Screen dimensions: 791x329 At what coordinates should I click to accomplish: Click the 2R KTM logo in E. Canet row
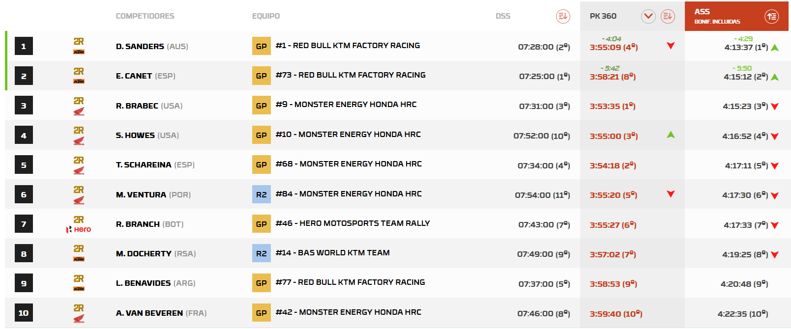click(x=79, y=75)
